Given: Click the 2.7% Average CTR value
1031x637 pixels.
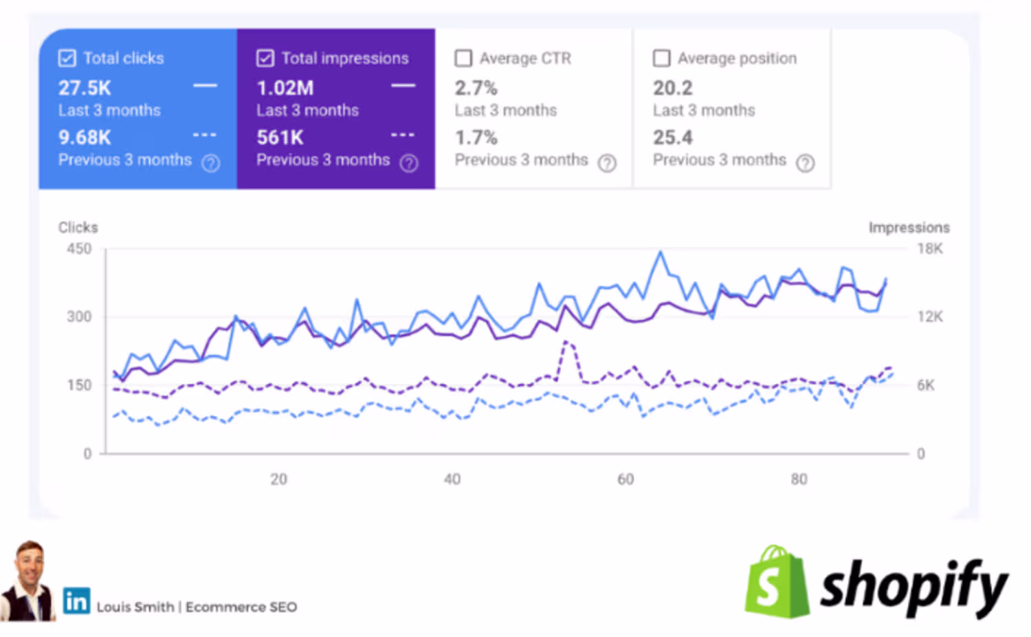Looking at the screenshot, I should point(476,88).
